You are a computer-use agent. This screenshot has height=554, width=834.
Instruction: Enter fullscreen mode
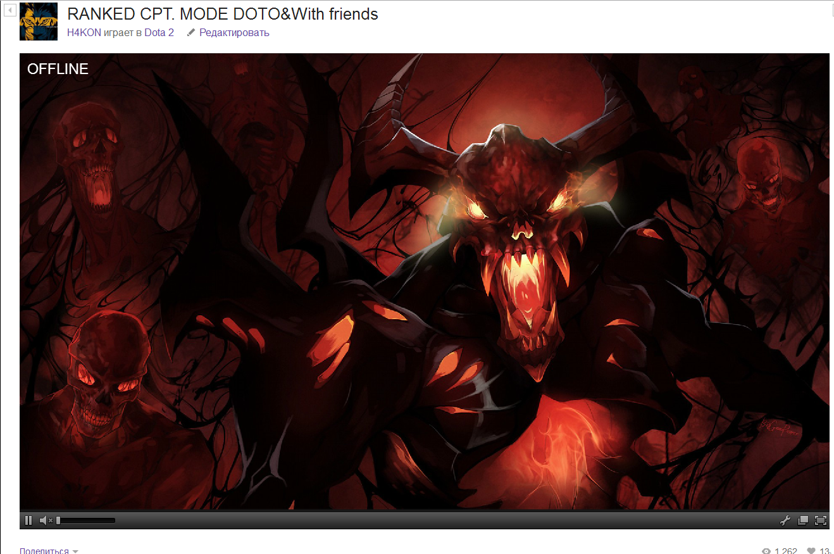pos(821,520)
